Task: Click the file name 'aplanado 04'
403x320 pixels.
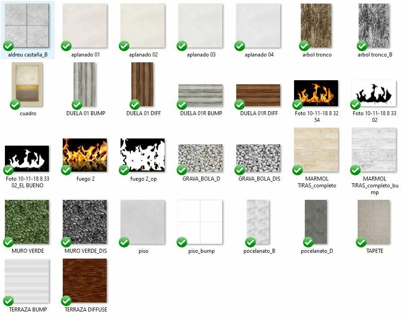Action: click(259, 55)
